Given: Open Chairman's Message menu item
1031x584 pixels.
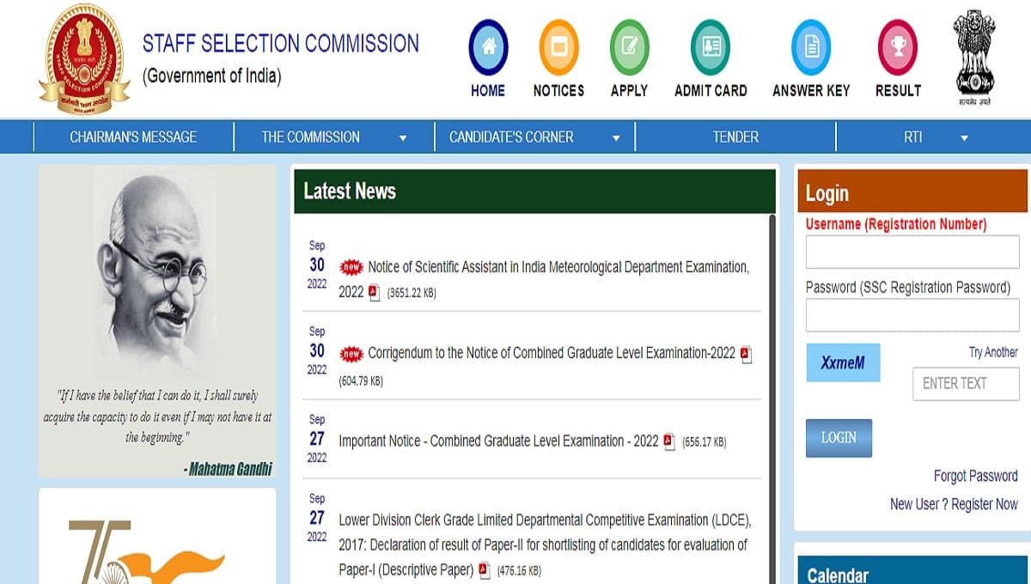Looking at the screenshot, I should 133,137.
